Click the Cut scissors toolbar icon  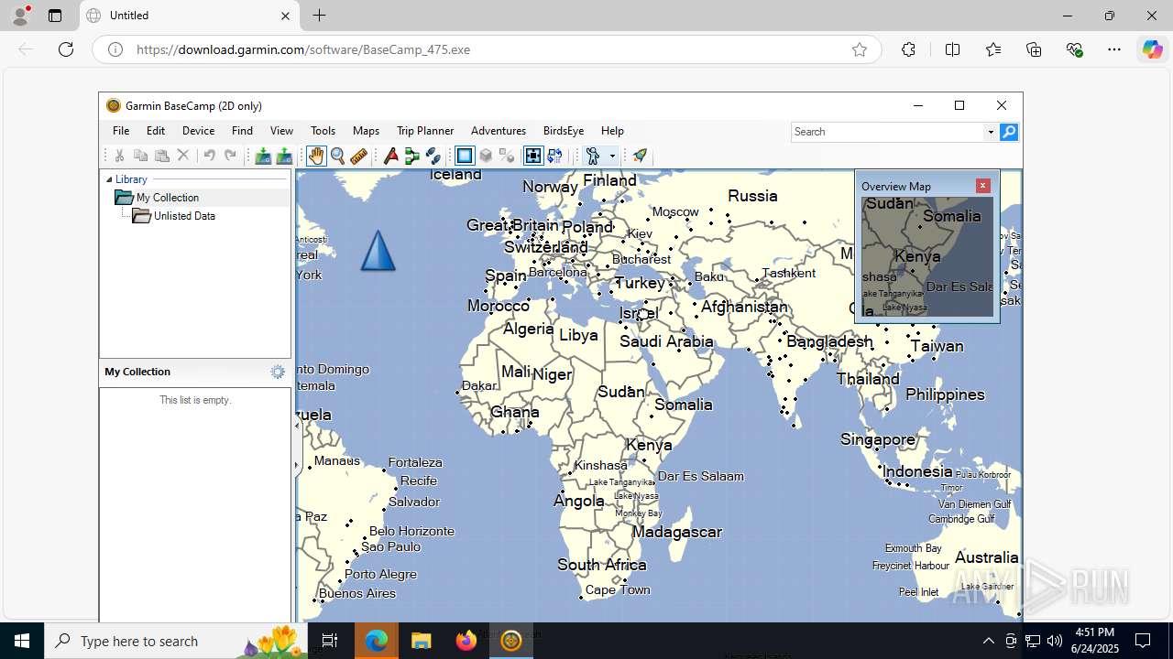point(119,156)
